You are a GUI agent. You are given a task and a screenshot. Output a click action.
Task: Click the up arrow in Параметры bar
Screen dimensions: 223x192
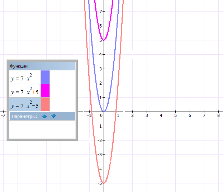(x=44, y=116)
